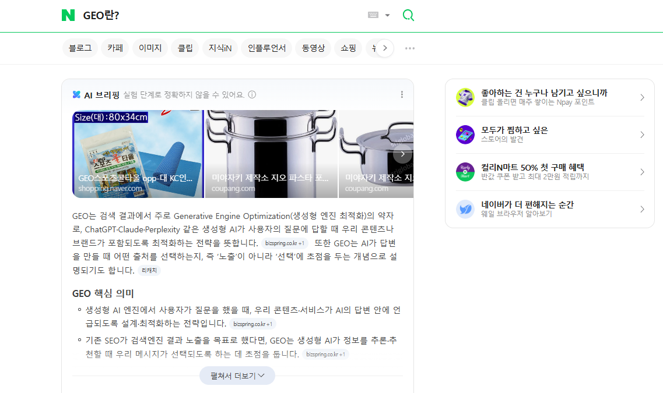Switch to the 쇼핑 tab
Image resolution: width=663 pixels, height=393 pixels.
(x=349, y=48)
